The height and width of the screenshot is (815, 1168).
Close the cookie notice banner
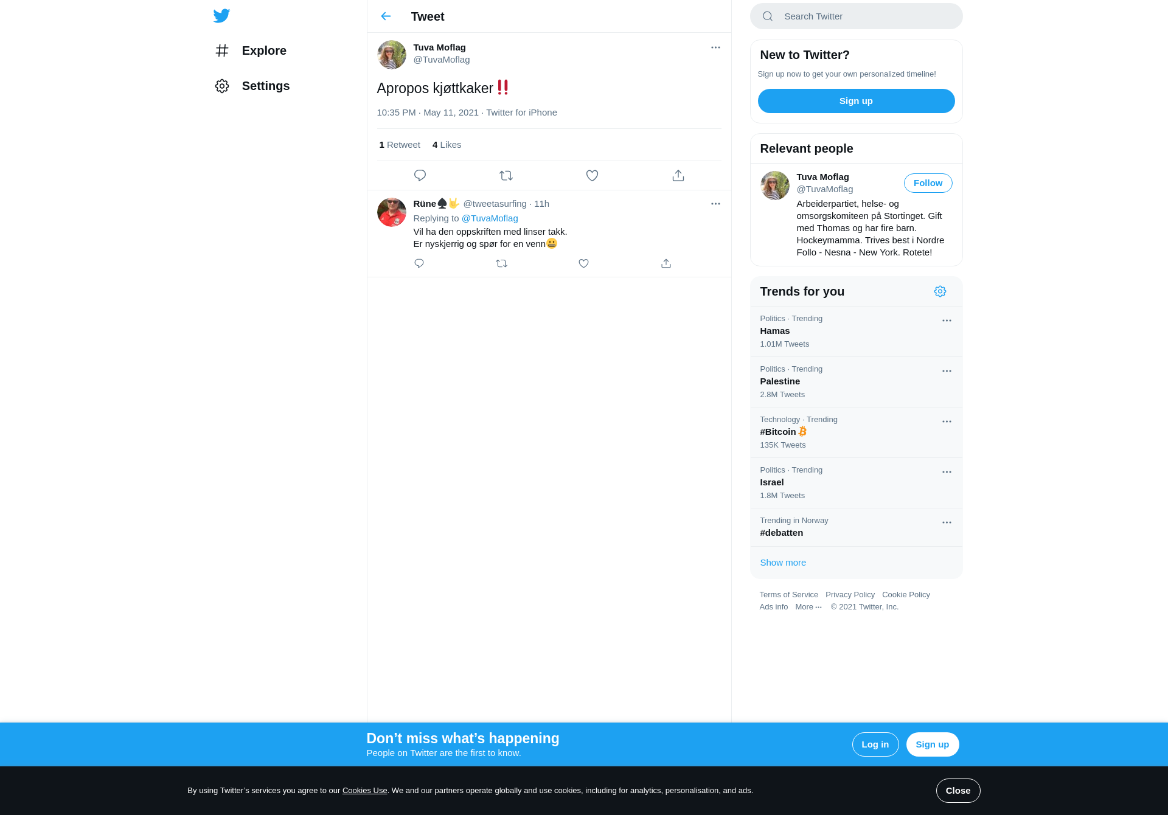pyautogui.click(x=958, y=791)
